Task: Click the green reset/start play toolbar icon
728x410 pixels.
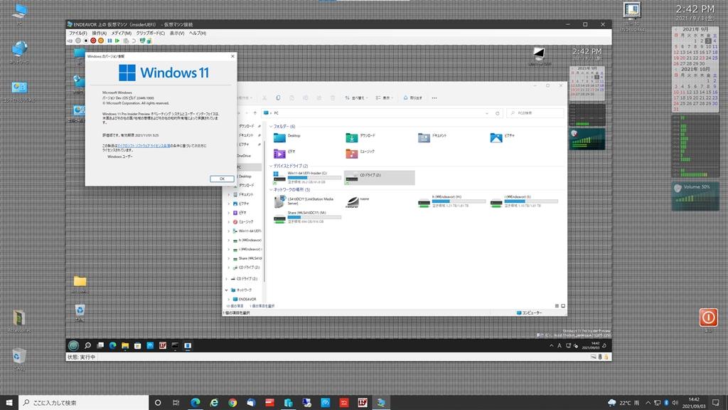Action: tap(117, 41)
